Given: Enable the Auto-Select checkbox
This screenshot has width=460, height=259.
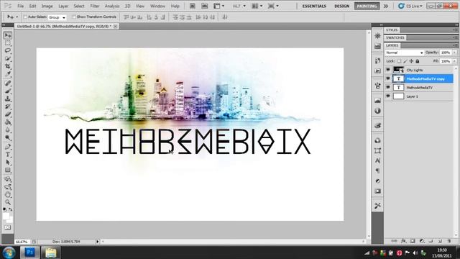Looking at the screenshot, I should coord(25,17).
